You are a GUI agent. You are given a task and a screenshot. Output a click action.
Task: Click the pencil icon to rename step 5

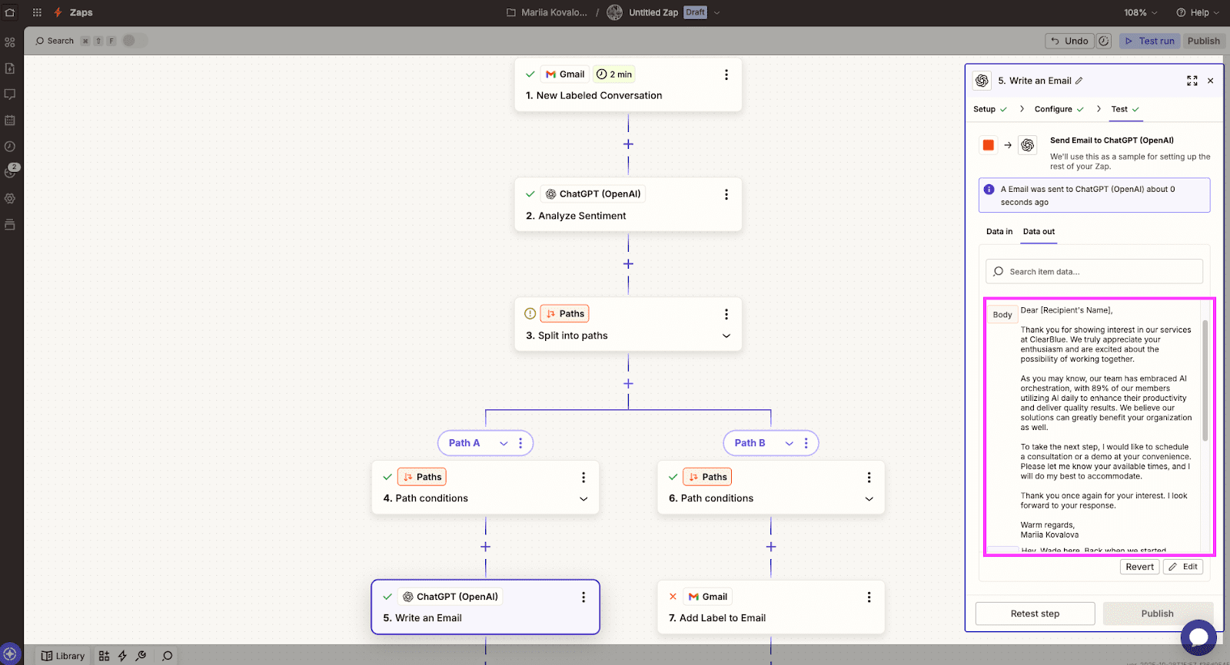[1079, 81]
